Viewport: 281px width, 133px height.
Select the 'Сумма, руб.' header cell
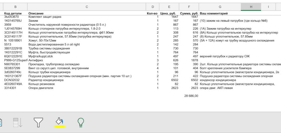tap(189, 13)
